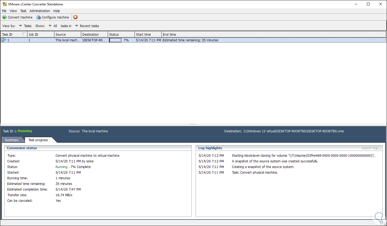Switch to the Summary tab

[12, 140]
